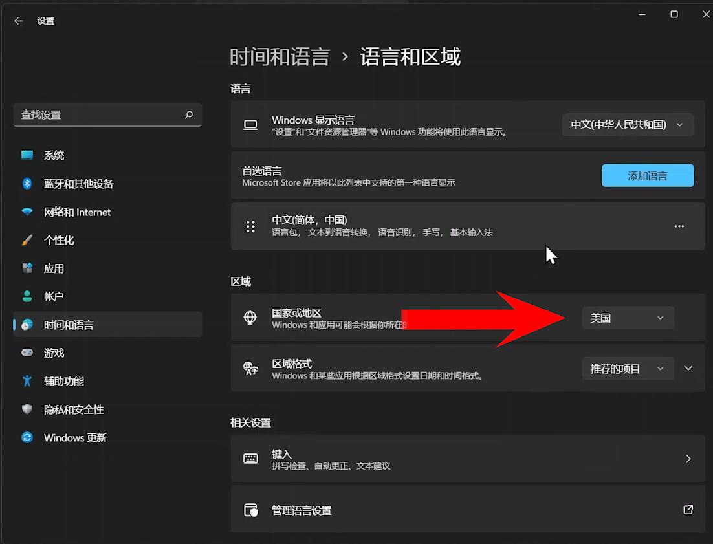This screenshot has width=713, height=544.
Task: Open 辅助功能 settings
Action: point(63,381)
